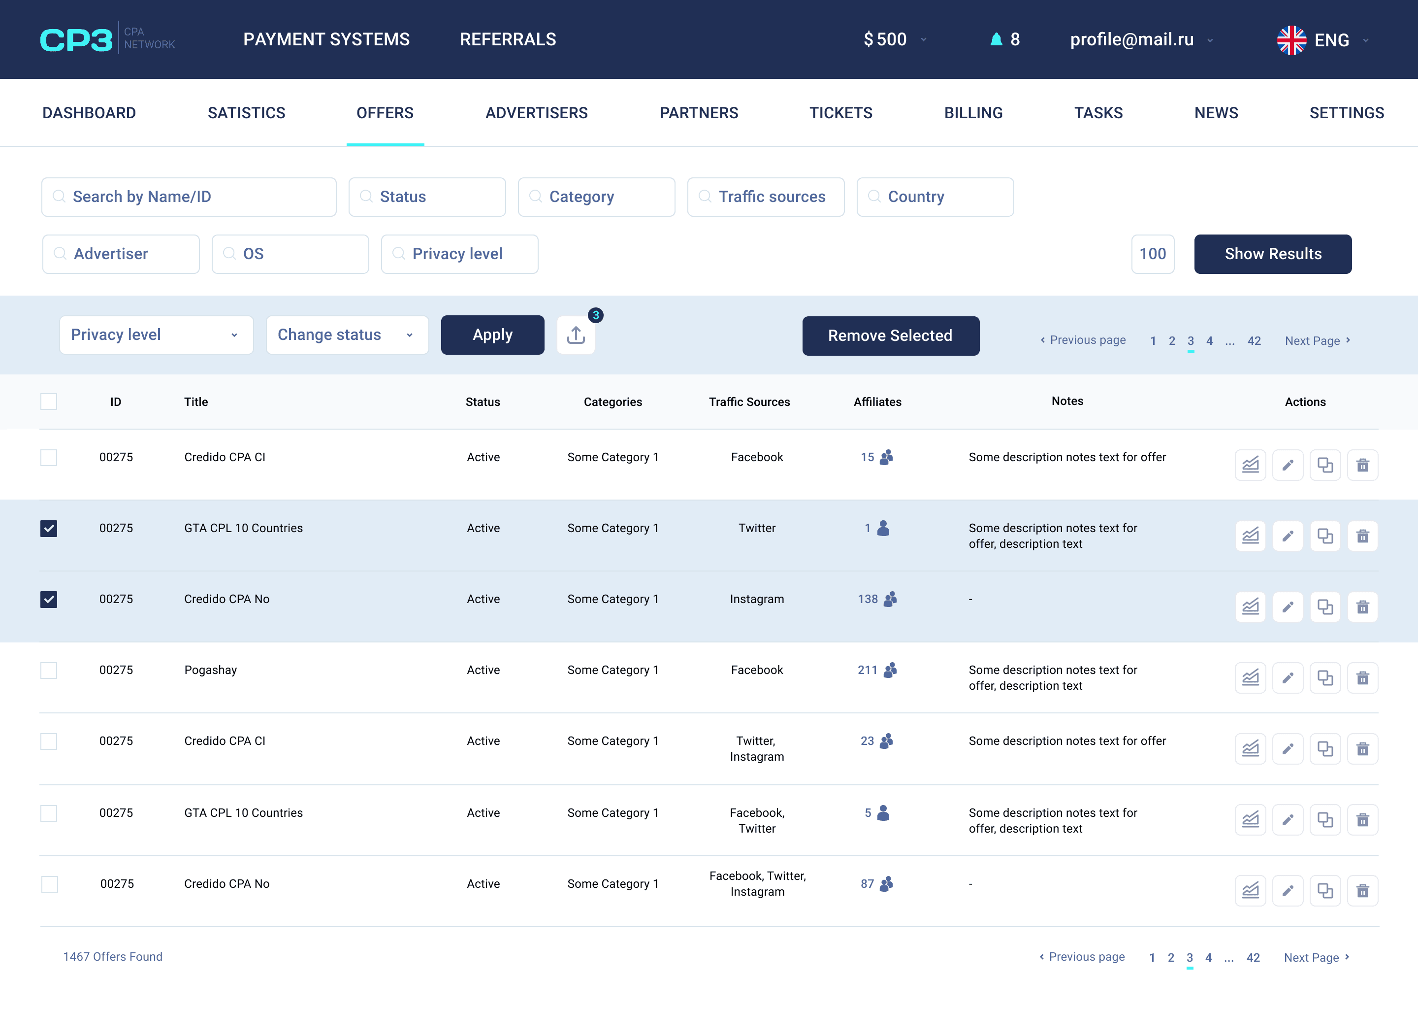
Task: Duplicate Credido CPA No offer with 87 affiliates
Action: pyautogui.click(x=1325, y=890)
